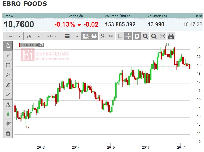This screenshot has height=152, width=204.
Task: Select the text annotation tool
Action: click(8, 104)
